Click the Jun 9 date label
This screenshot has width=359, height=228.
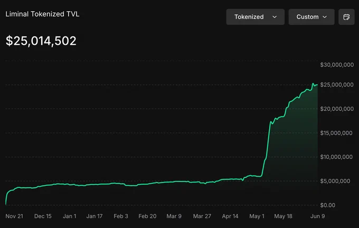tap(318, 216)
